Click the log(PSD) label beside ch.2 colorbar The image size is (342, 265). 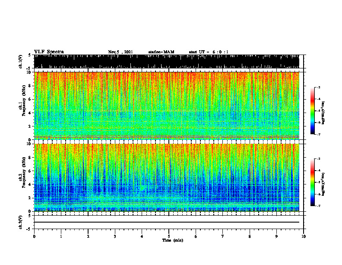[323, 184]
